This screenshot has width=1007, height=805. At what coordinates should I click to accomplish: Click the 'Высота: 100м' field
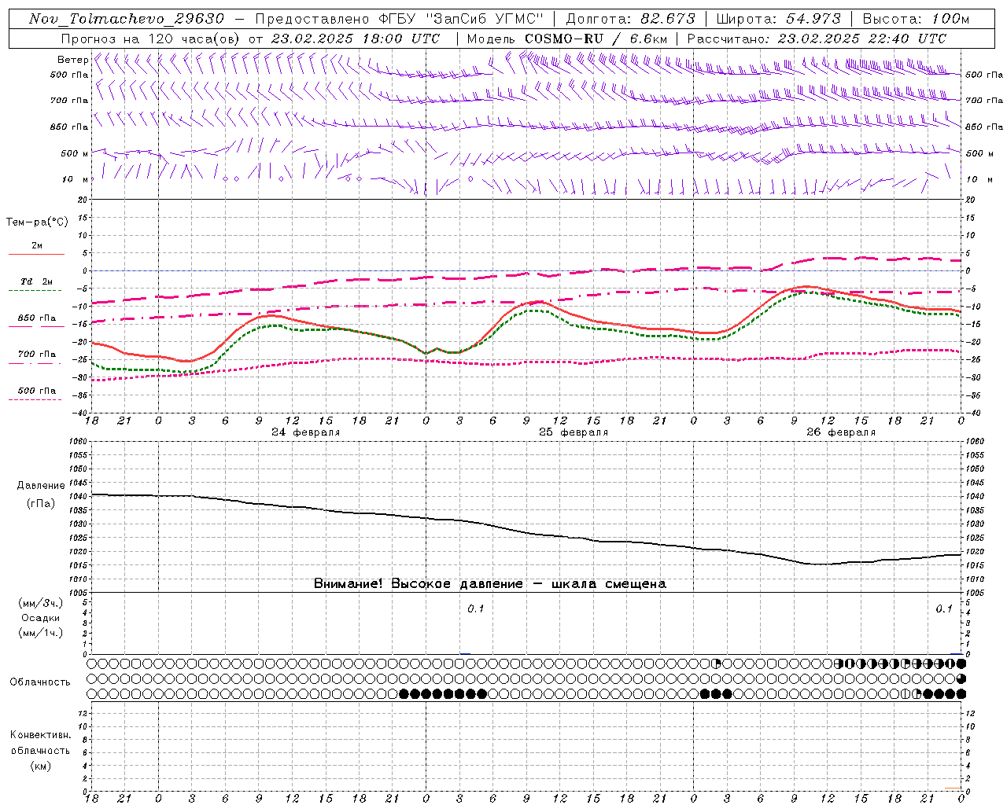(x=916, y=19)
